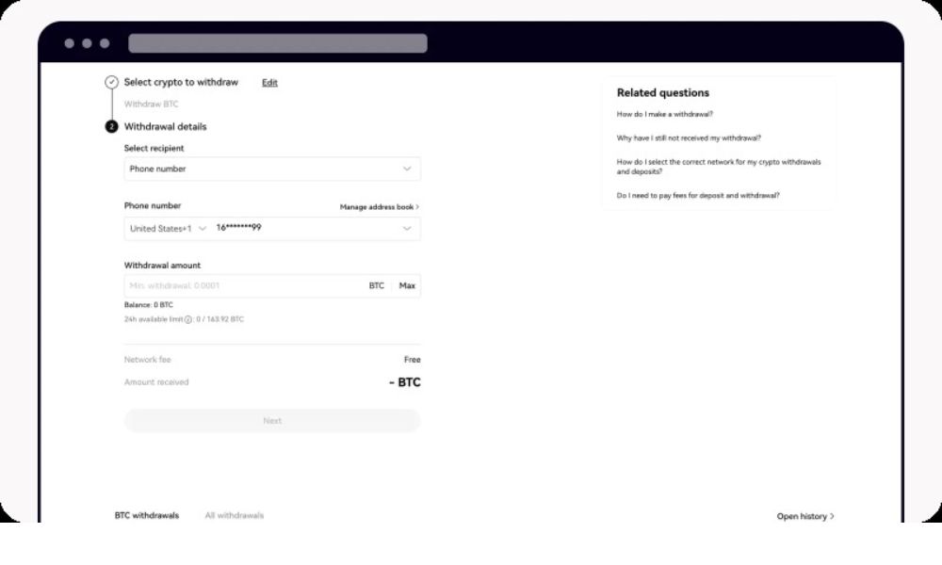942x565 pixels.
Task: Open Manage address book
Action: pos(379,206)
